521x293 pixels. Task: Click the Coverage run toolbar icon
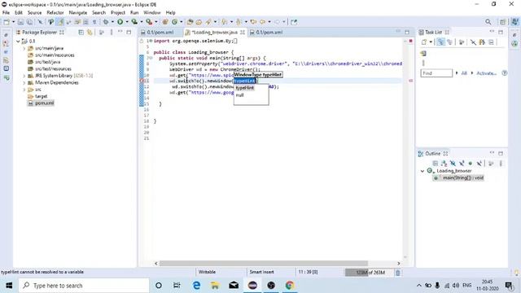point(134,22)
